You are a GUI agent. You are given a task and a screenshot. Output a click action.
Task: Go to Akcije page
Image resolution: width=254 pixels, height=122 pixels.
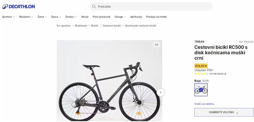(x=85, y=17)
